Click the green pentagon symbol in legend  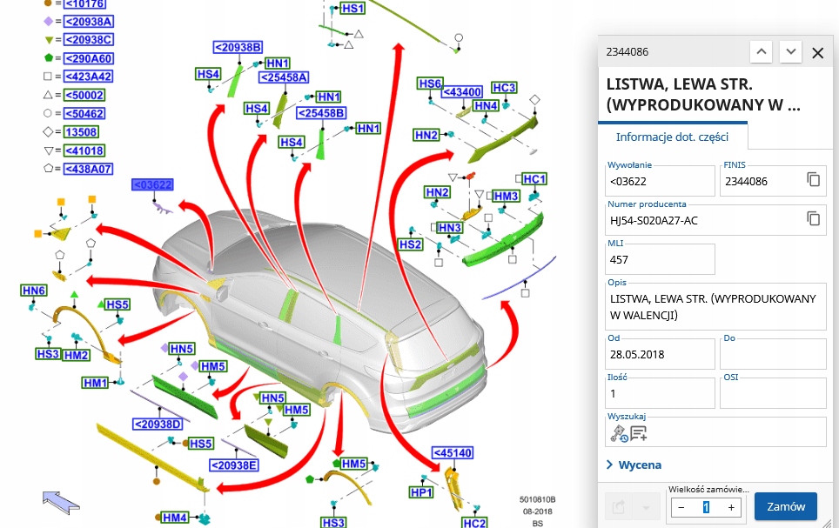pos(48,57)
